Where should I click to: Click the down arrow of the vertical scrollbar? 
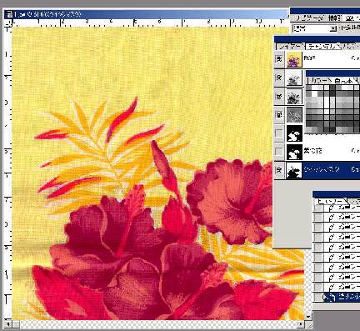point(308,317)
